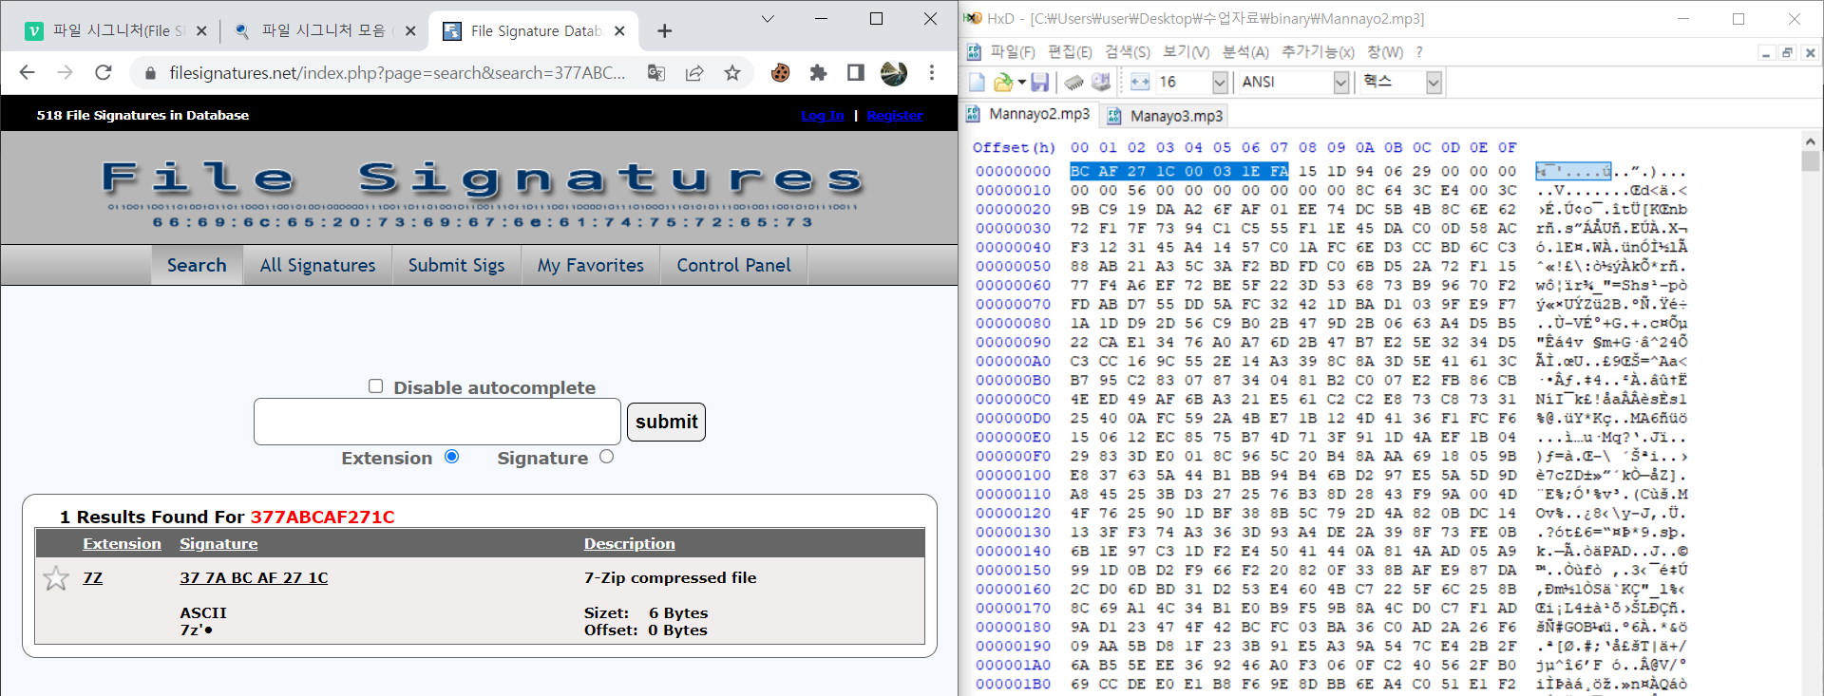
Task: Go back in the browser
Action: [27, 73]
